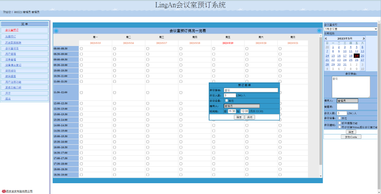Tick 其他 equipment checkbox in booking popup
The width and height of the screenshot is (381, 194).
pyautogui.click(x=226, y=101)
